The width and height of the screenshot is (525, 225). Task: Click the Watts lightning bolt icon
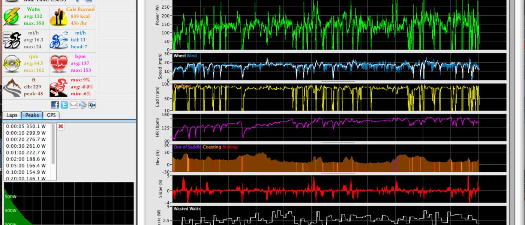point(12,17)
